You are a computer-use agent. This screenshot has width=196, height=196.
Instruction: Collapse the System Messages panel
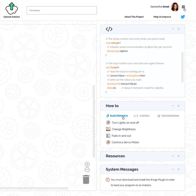[173, 169]
